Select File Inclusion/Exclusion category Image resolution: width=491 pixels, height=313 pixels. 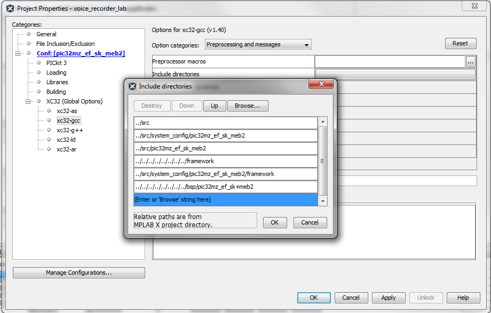point(65,44)
